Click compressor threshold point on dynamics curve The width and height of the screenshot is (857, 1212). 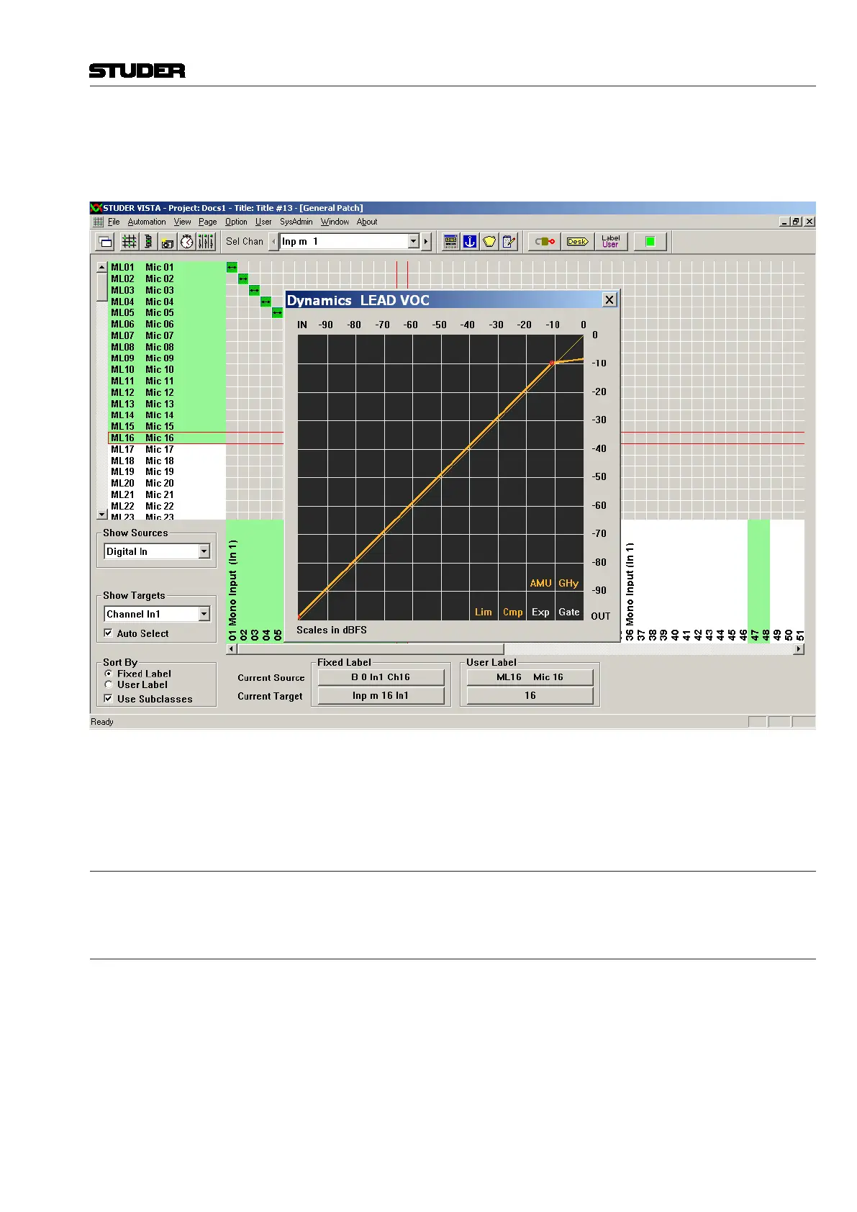tap(553, 363)
